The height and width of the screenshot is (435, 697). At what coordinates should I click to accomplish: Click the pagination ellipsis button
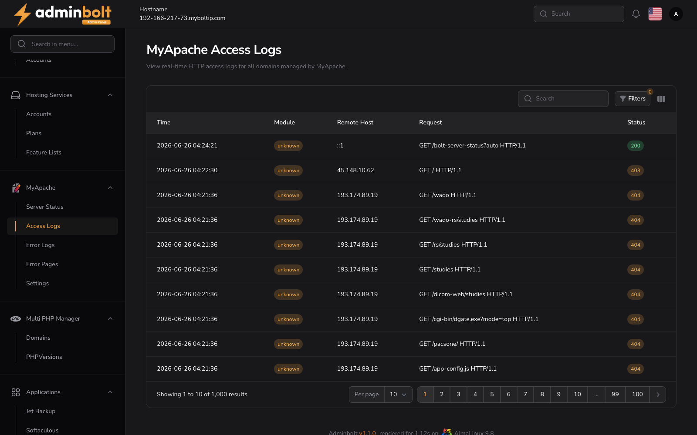coord(596,395)
